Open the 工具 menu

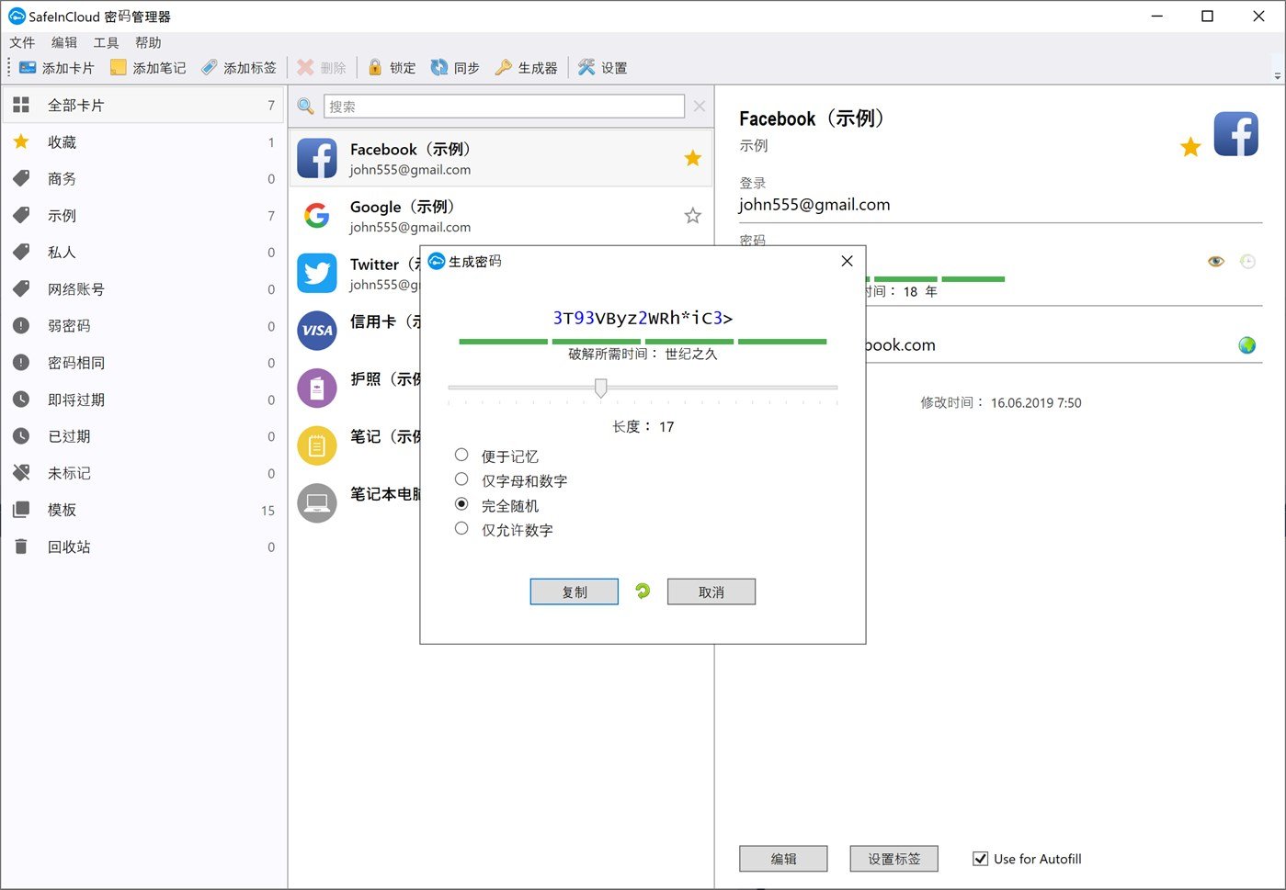pyautogui.click(x=105, y=42)
